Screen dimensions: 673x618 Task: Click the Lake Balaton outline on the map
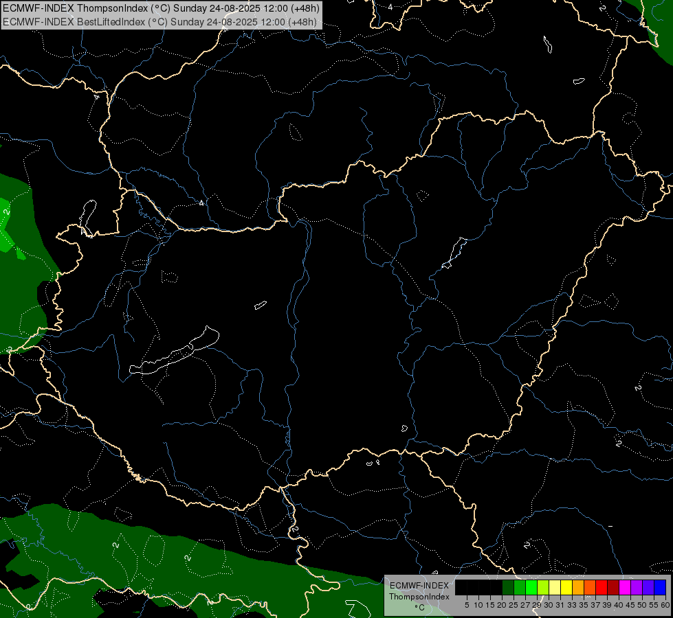click(x=174, y=352)
